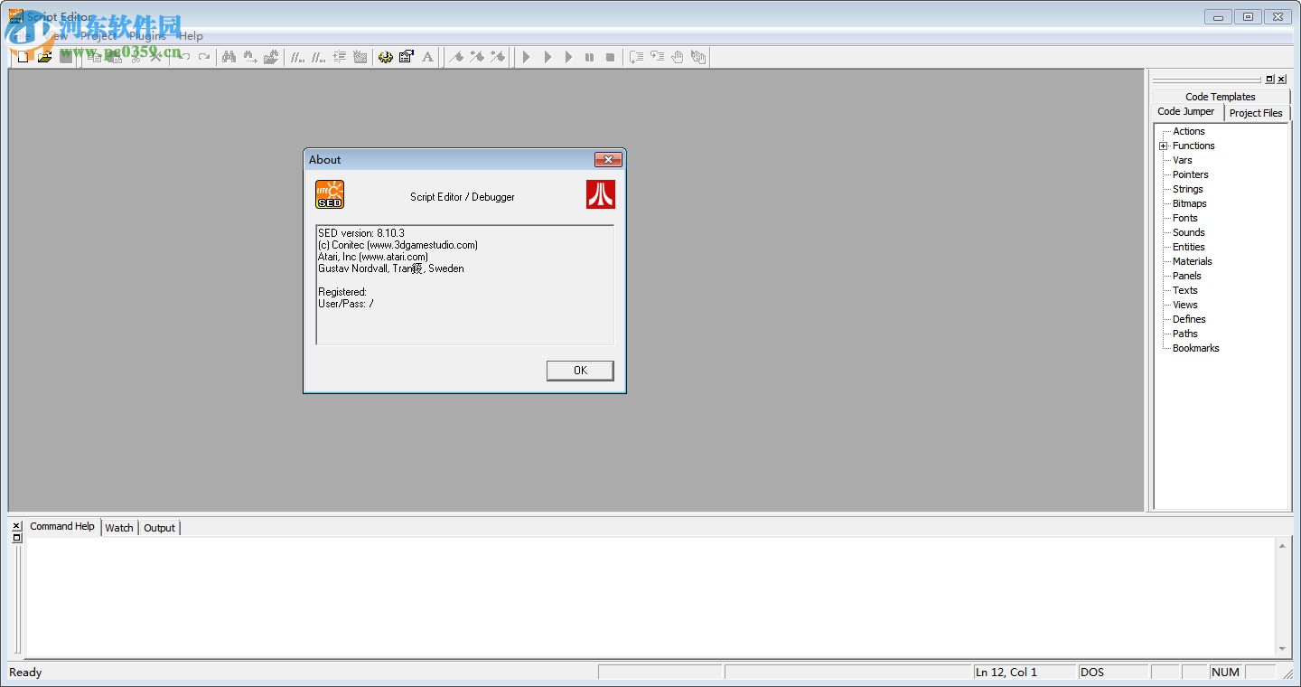Switch to the Project Files tab
Image resolution: width=1301 pixels, height=687 pixels.
coord(1256,112)
